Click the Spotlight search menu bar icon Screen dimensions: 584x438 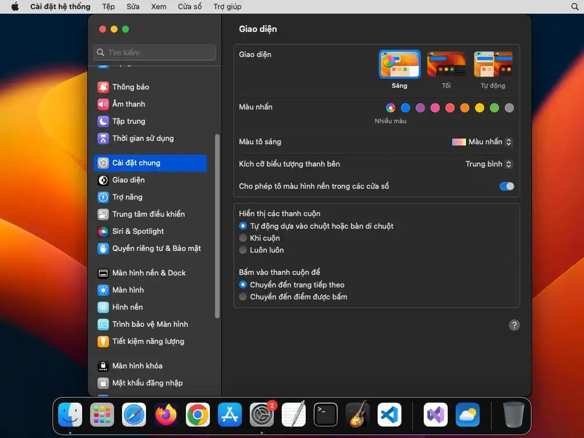575,7
